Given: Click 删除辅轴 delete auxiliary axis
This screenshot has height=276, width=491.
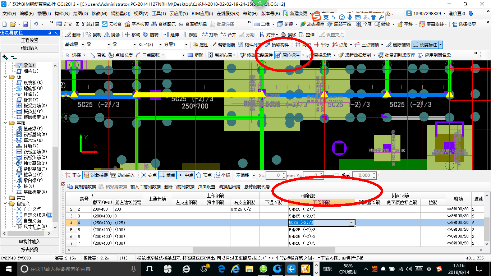Looking at the screenshot, I should 398,45.
